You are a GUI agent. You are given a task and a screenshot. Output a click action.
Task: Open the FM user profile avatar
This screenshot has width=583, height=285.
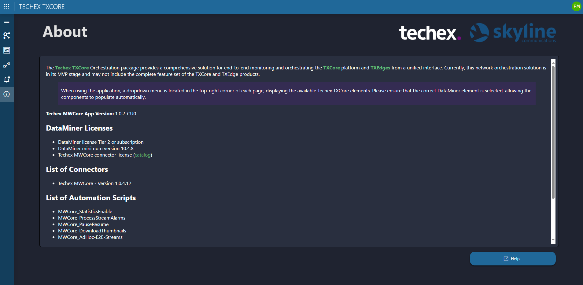coord(576,6)
